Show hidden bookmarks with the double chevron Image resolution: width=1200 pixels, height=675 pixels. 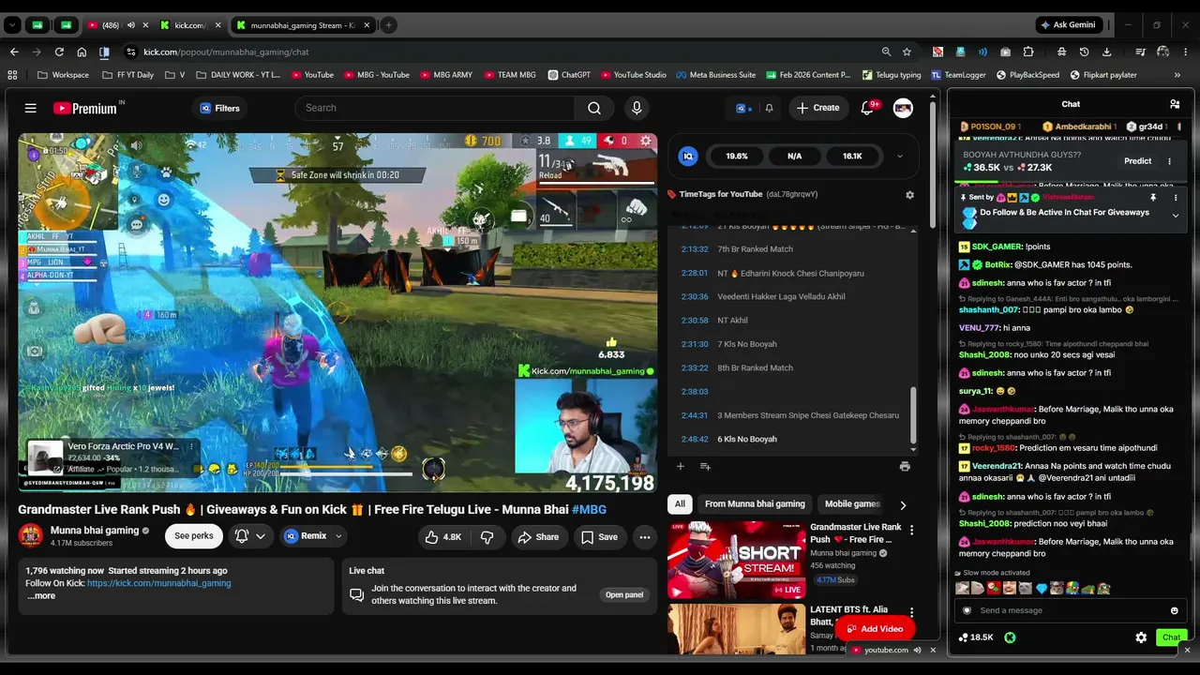(x=1177, y=75)
